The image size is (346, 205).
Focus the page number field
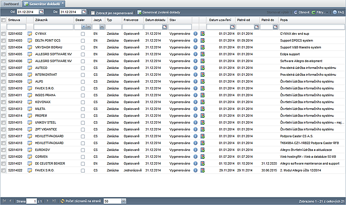pos(31,201)
